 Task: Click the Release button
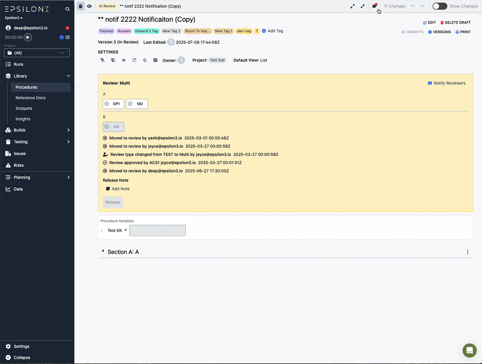coord(113,202)
